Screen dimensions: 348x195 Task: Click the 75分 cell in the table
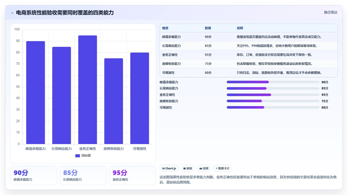point(208,64)
